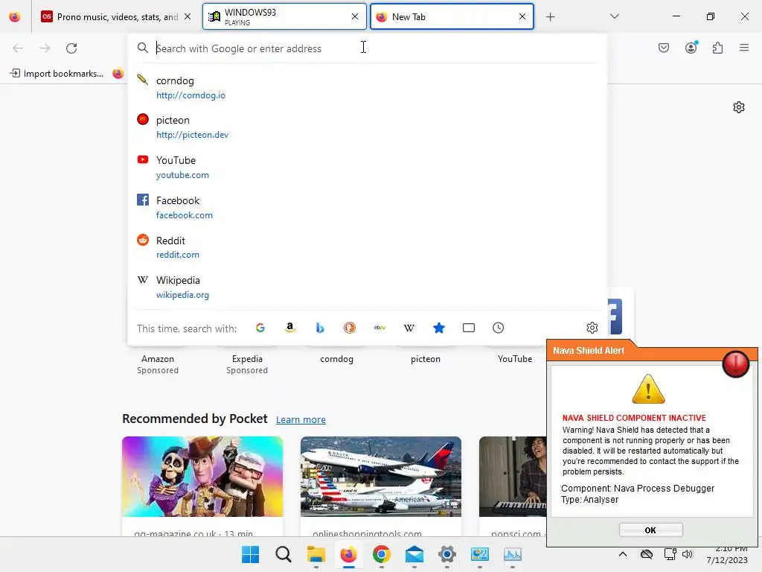The width and height of the screenshot is (762, 572).
Task: Click OK in Nava Shield Alert
Action: pyautogui.click(x=650, y=530)
